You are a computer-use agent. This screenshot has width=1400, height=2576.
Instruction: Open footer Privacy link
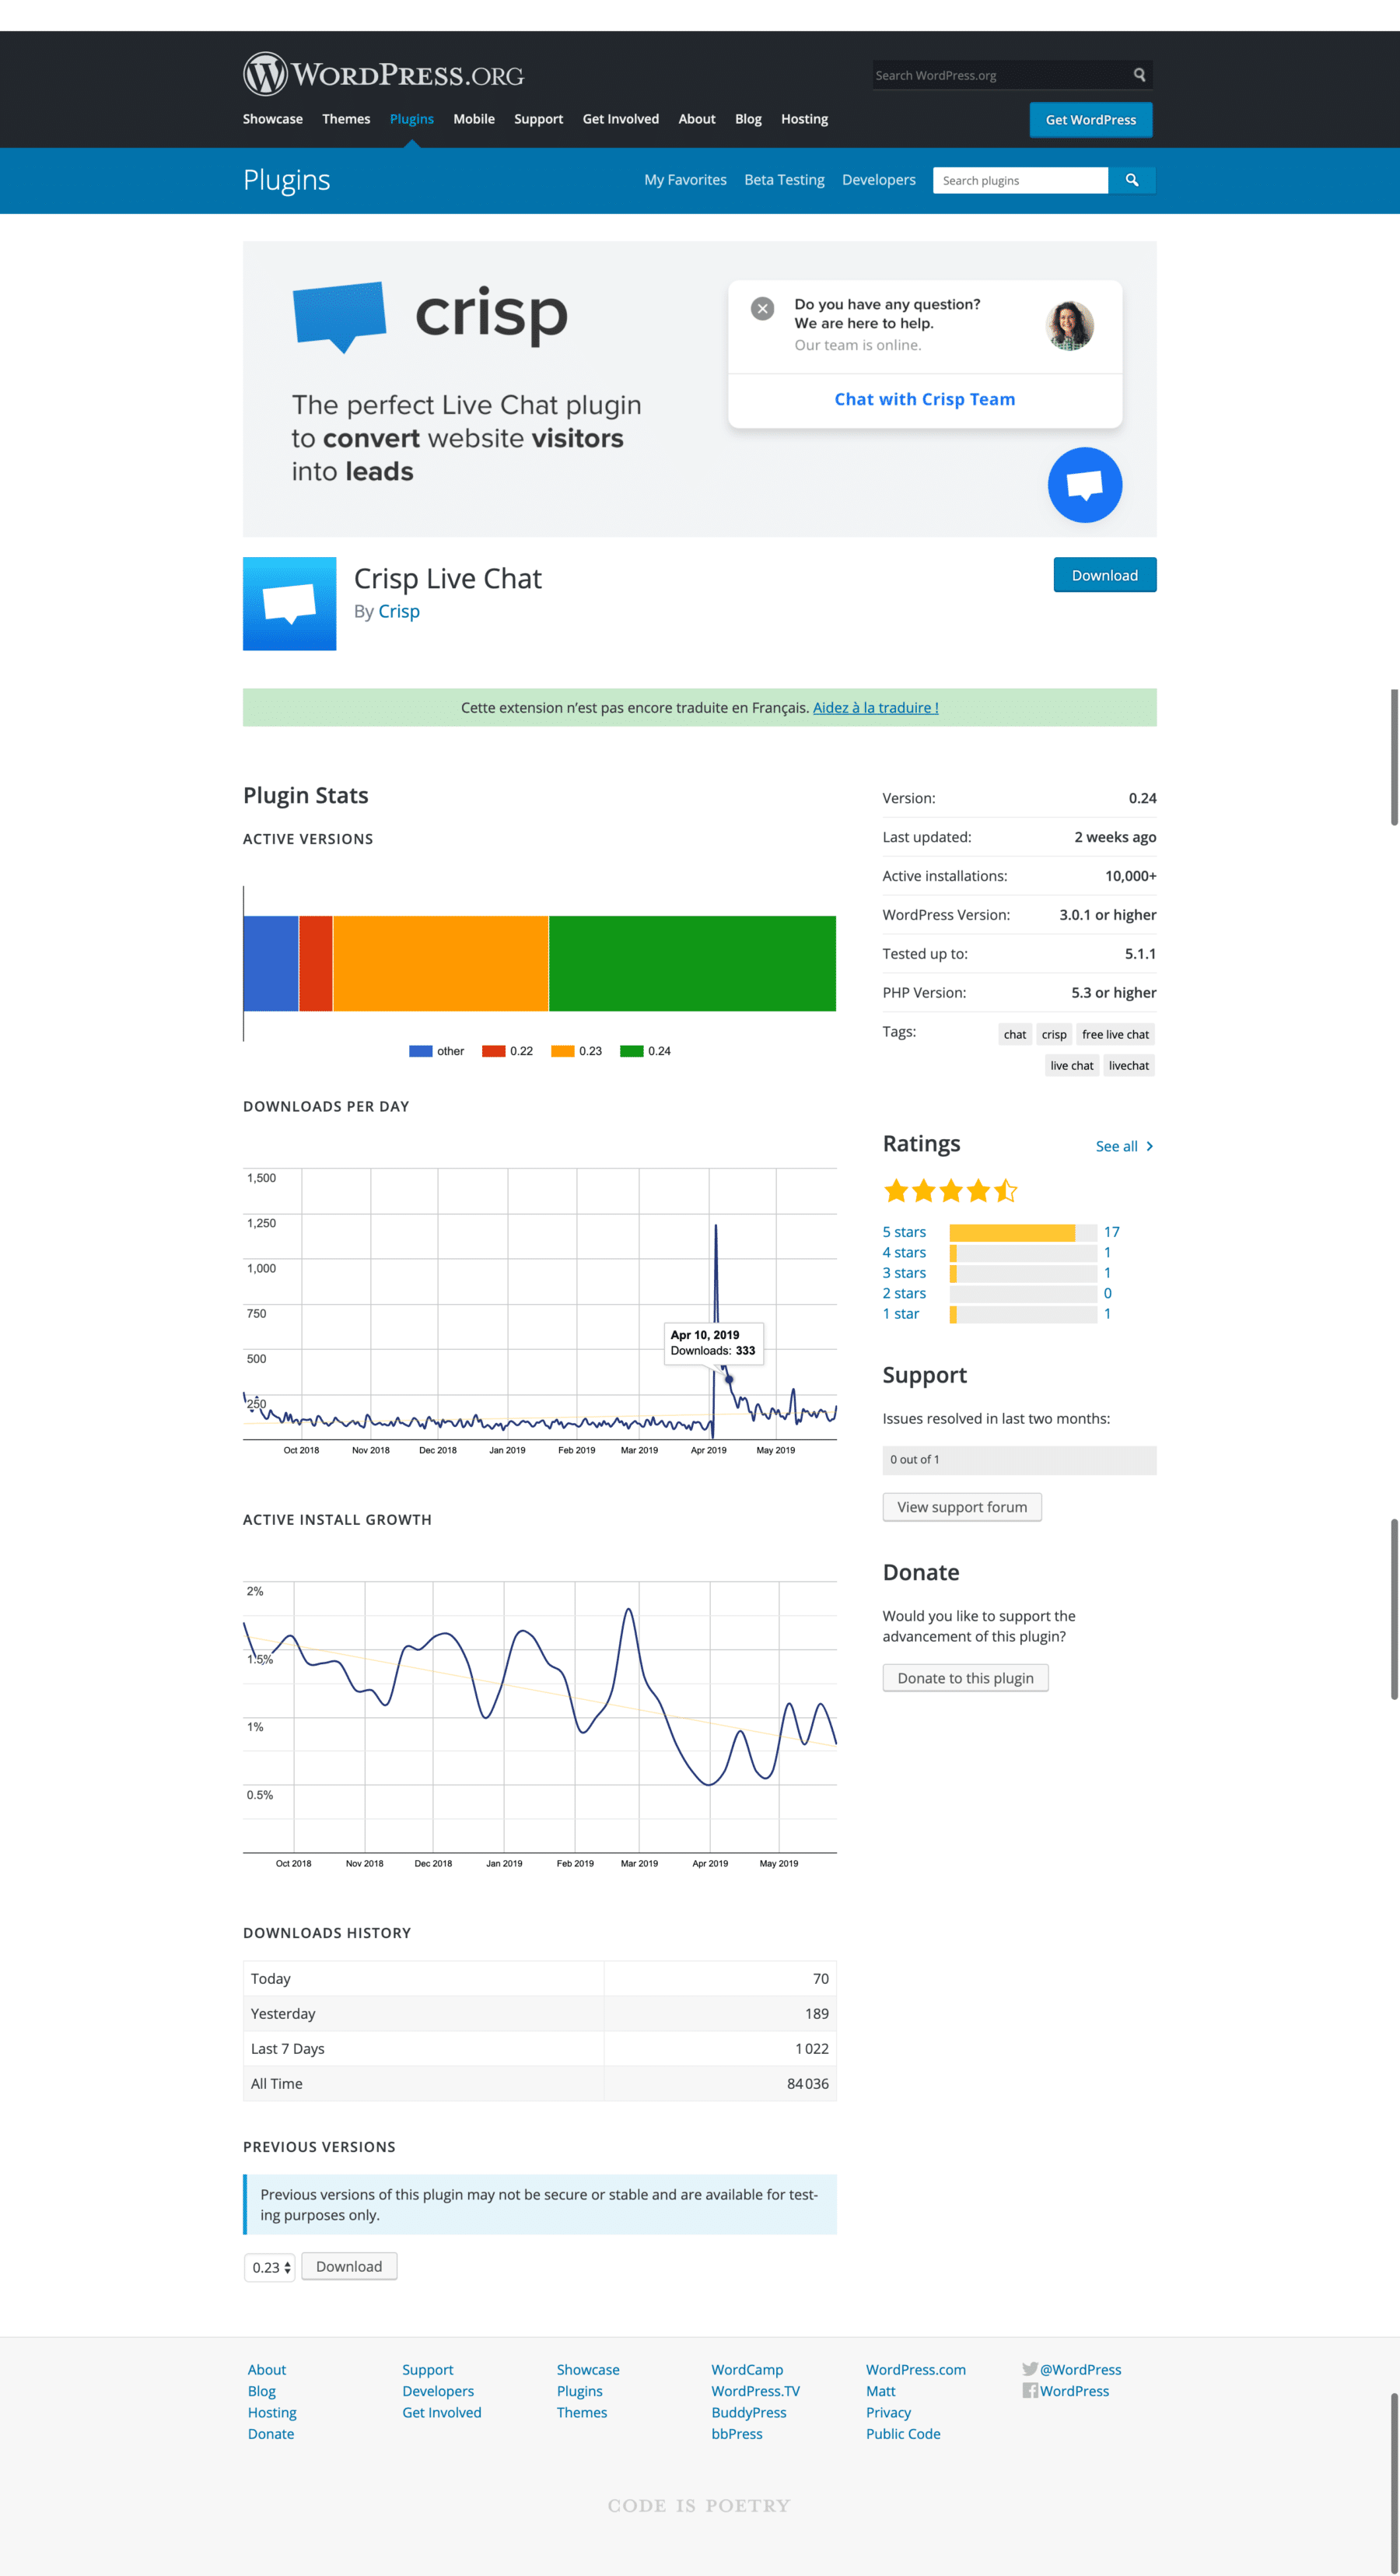pyautogui.click(x=888, y=2413)
